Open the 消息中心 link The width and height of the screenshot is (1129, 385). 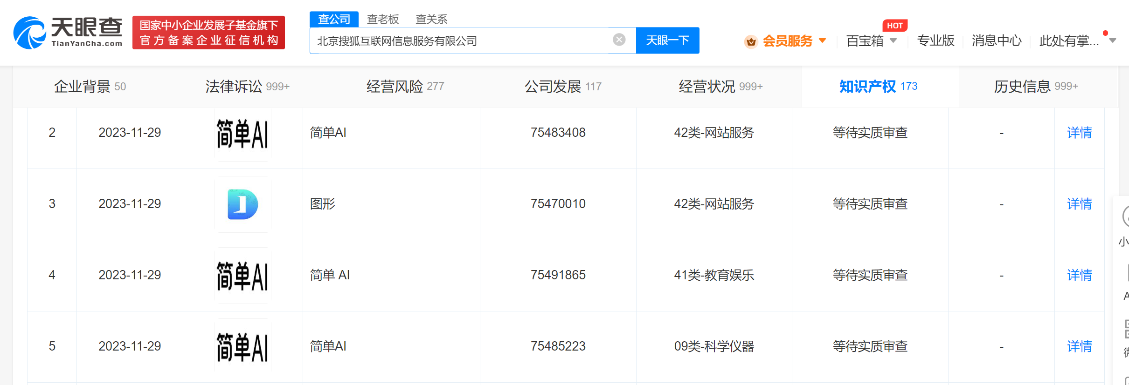tap(997, 41)
